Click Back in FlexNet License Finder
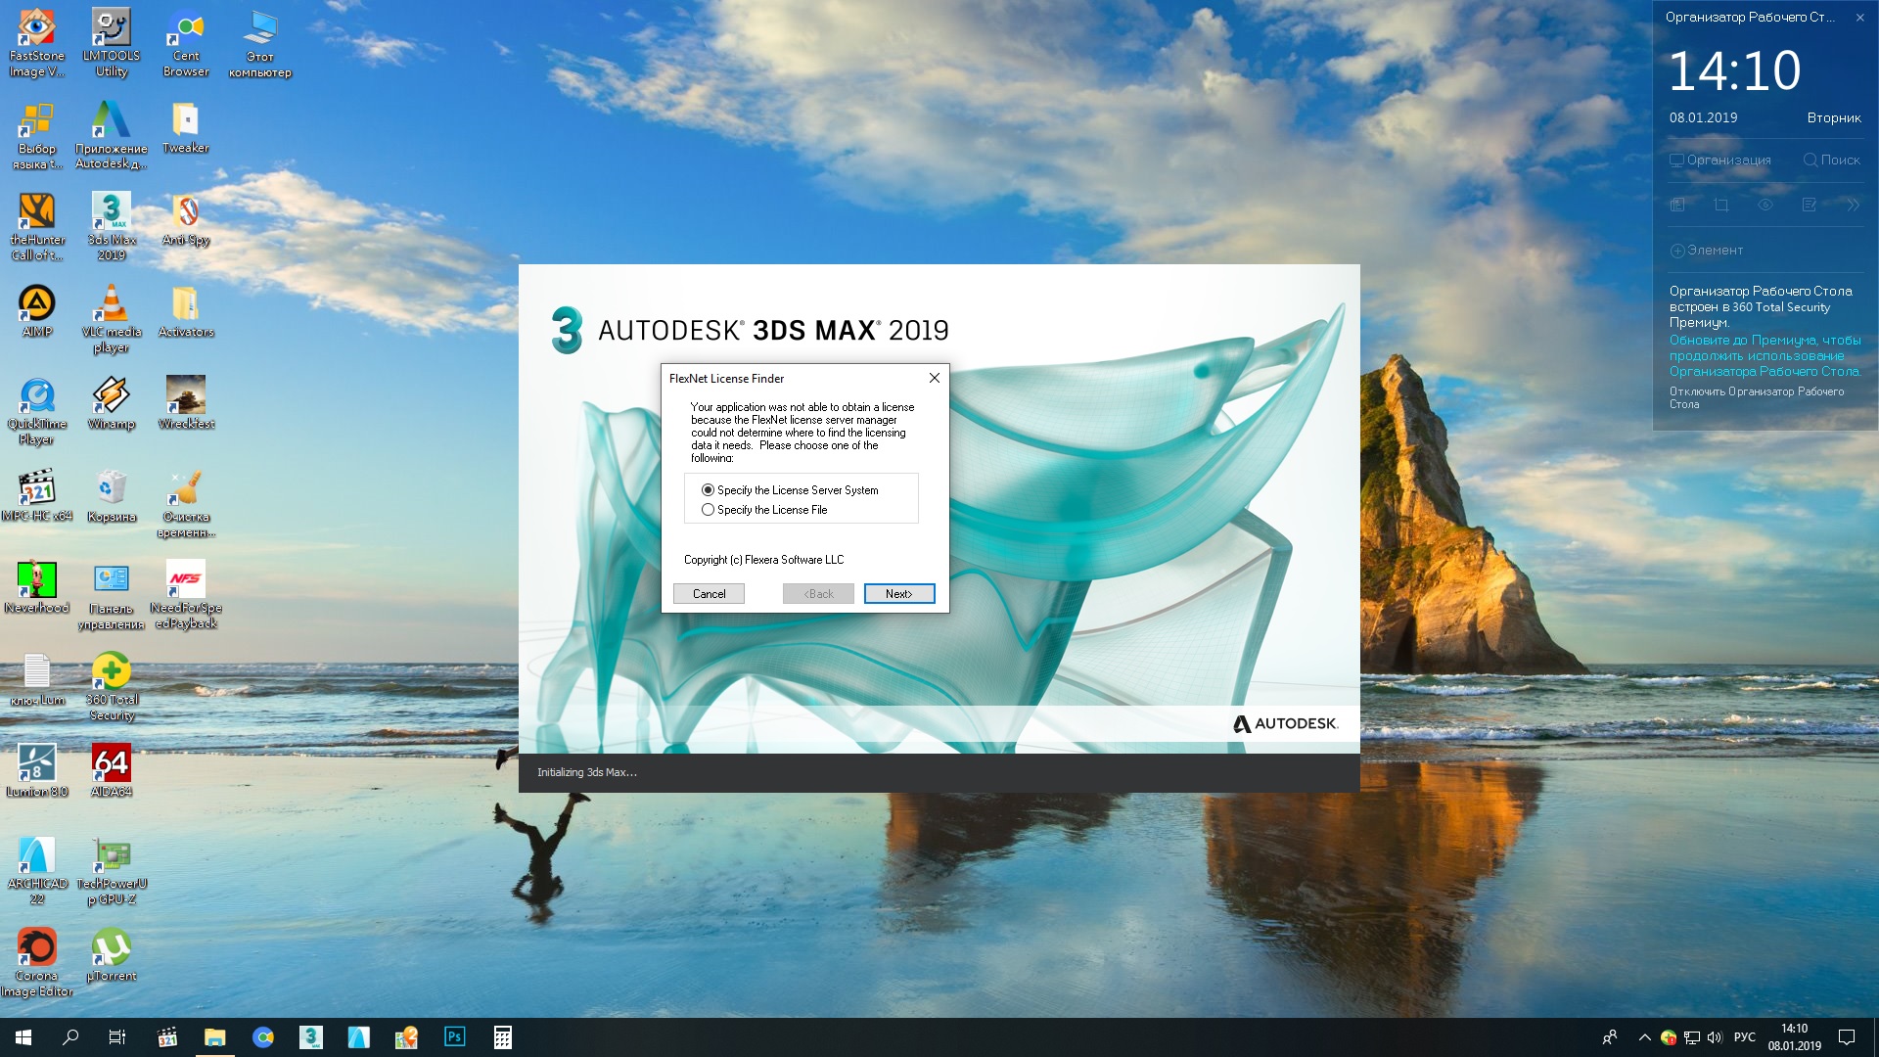 click(818, 592)
